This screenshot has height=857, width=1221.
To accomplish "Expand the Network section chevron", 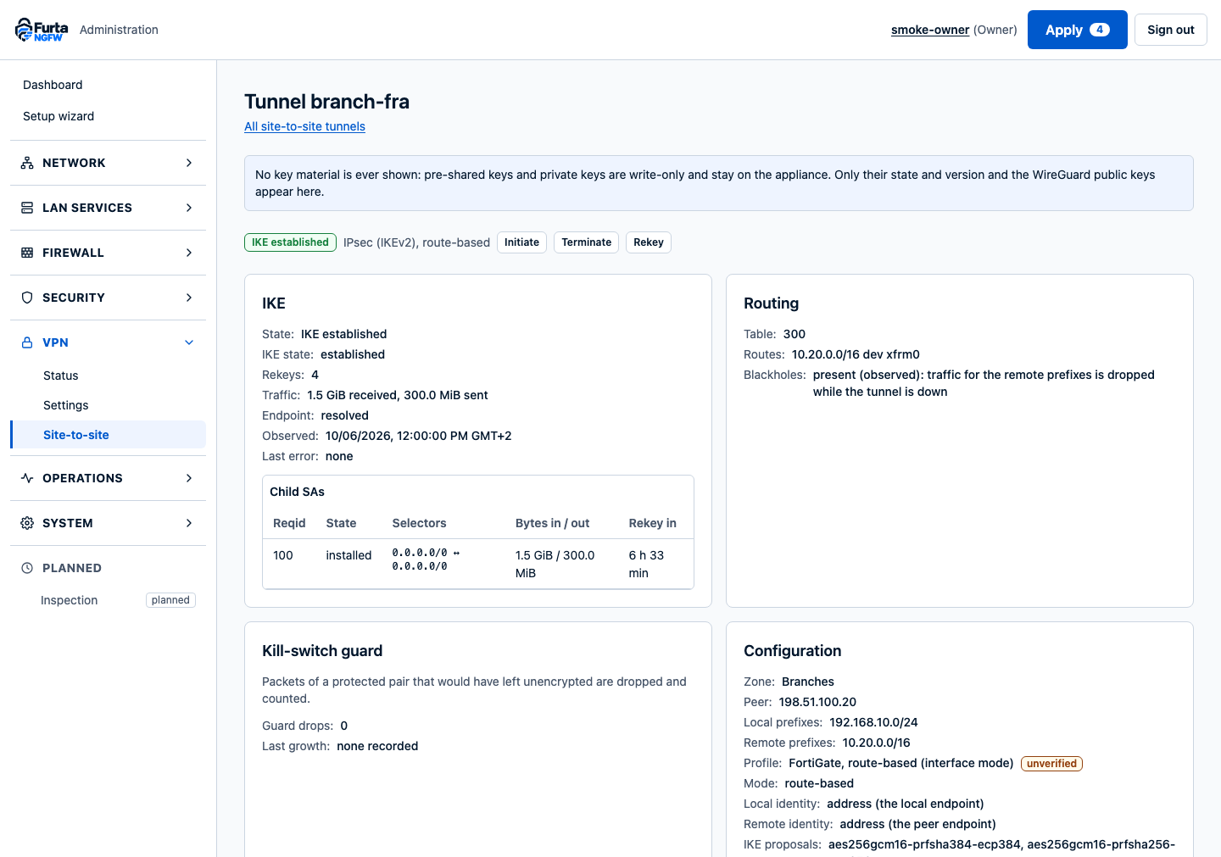I will pyautogui.click(x=189, y=163).
